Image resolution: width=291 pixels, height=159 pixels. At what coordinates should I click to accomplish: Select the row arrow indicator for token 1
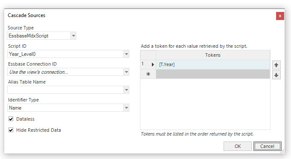click(x=153, y=64)
